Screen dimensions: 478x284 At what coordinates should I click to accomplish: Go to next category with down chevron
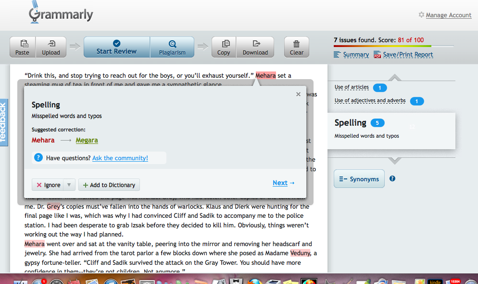[394, 161]
